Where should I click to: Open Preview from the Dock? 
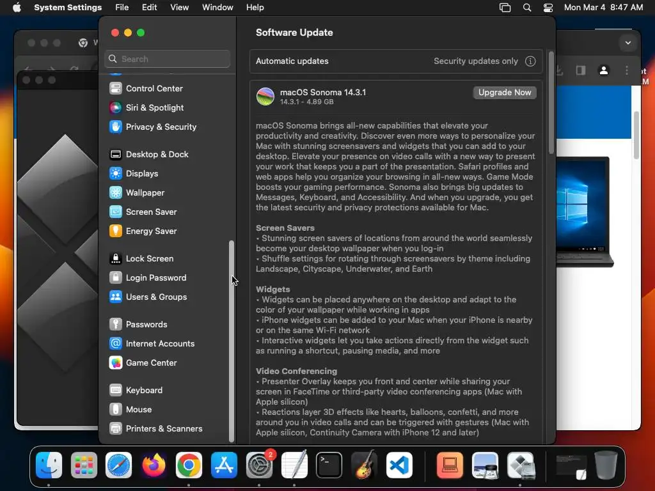point(485,465)
